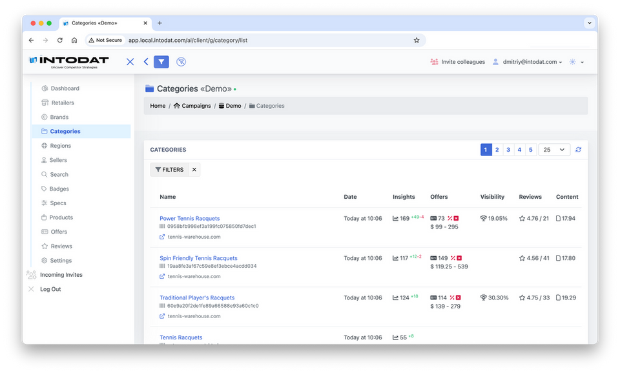Image resolution: width=620 pixels, height=373 pixels.
Task: Click offers icon showing 149
Action: 433,258
